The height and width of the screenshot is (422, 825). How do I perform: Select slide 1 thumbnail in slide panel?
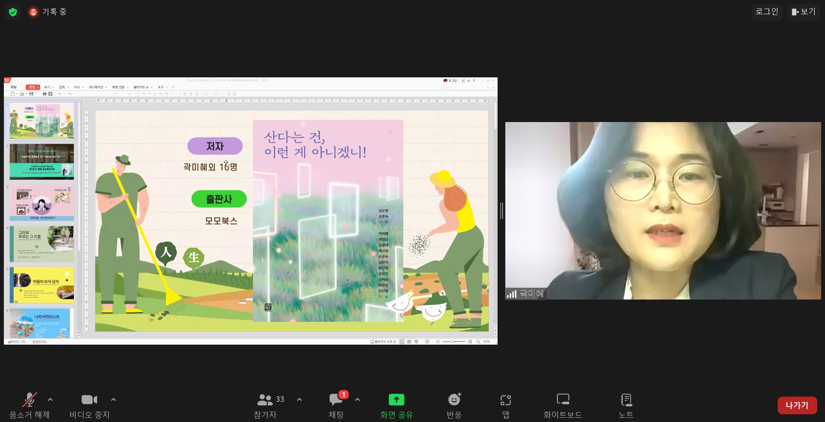42,120
